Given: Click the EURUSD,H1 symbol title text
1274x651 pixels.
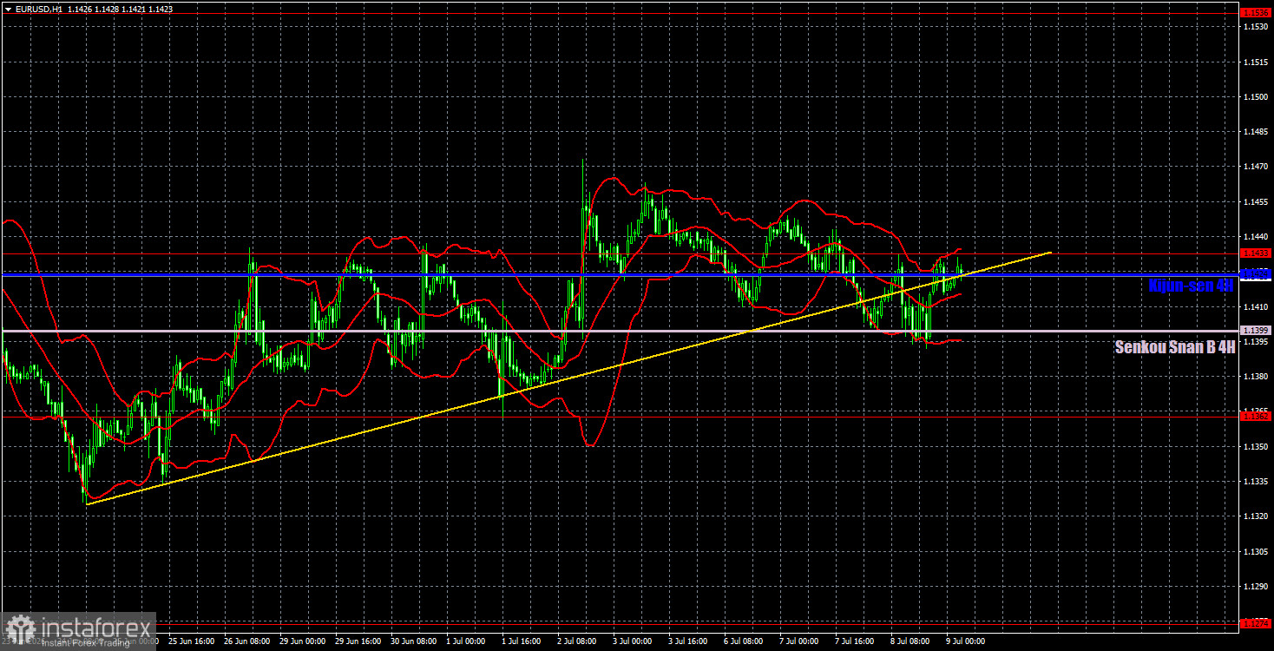Looking at the screenshot, I should (x=38, y=9).
